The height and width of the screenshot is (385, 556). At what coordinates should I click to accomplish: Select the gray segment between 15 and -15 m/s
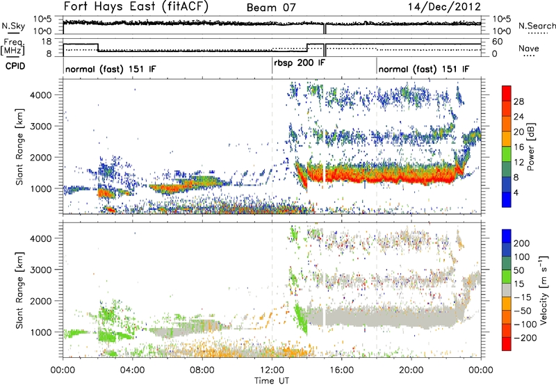tap(507, 290)
